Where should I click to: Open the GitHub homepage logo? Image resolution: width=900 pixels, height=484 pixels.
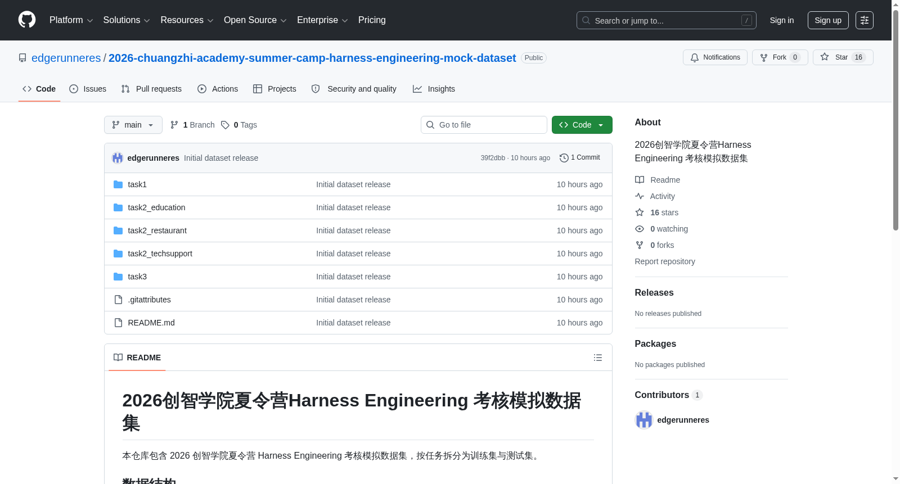point(27,20)
